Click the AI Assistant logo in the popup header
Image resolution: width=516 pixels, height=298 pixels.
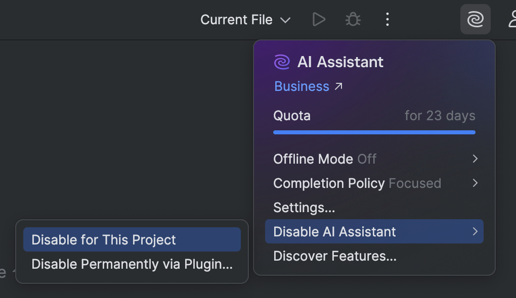(x=282, y=62)
